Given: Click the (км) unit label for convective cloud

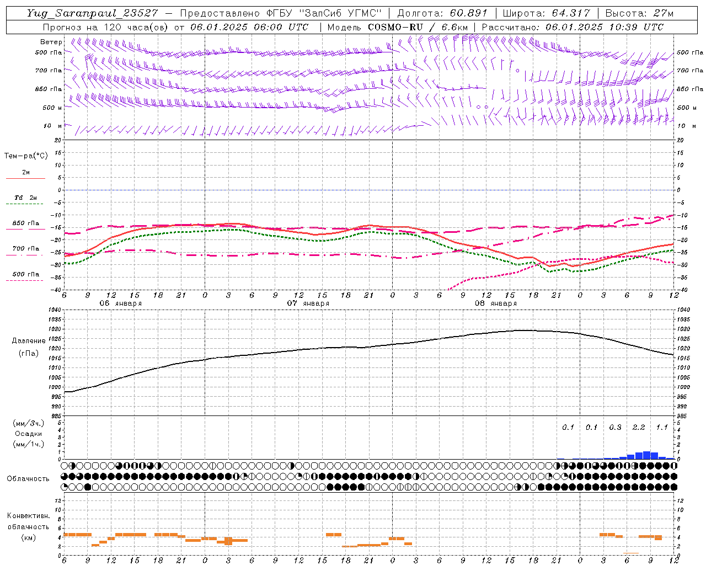Looking at the screenshot, I should click(x=28, y=537).
